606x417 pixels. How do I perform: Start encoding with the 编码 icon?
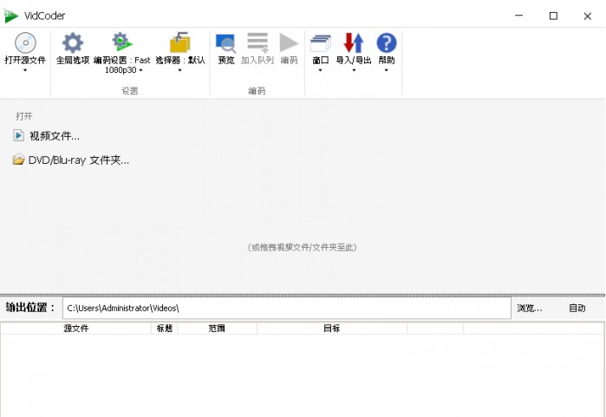(289, 42)
